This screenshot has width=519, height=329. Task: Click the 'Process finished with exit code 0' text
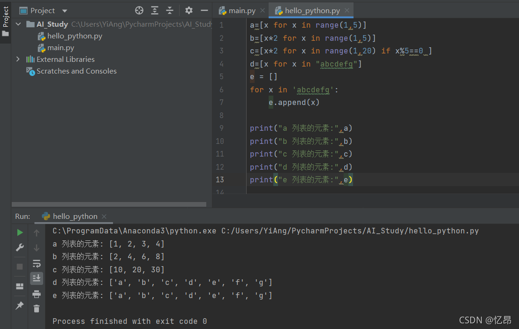pyautogui.click(x=130, y=321)
